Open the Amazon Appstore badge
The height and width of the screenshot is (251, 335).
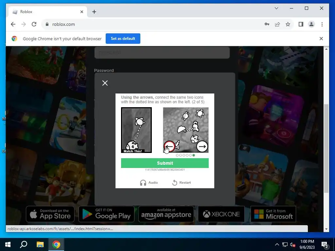166,214
